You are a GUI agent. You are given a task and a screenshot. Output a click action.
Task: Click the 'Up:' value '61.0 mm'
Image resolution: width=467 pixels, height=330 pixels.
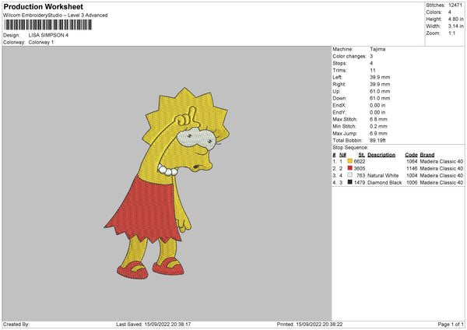[380, 91]
